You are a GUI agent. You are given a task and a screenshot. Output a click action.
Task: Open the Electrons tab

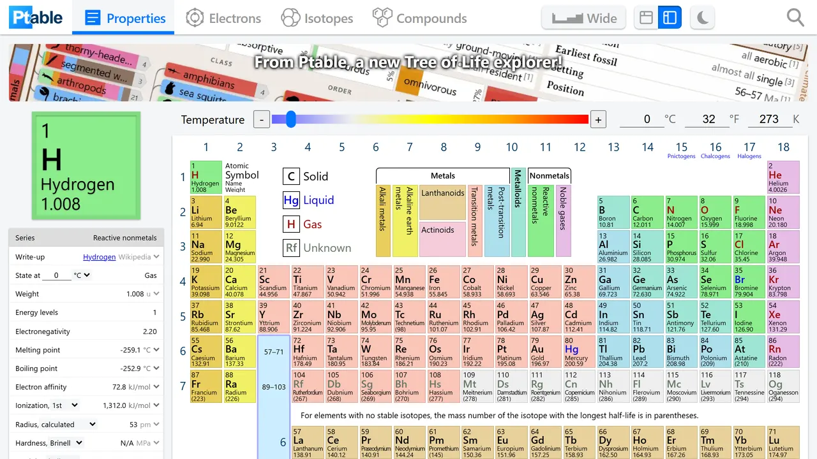pyautogui.click(x=223, y=18)
